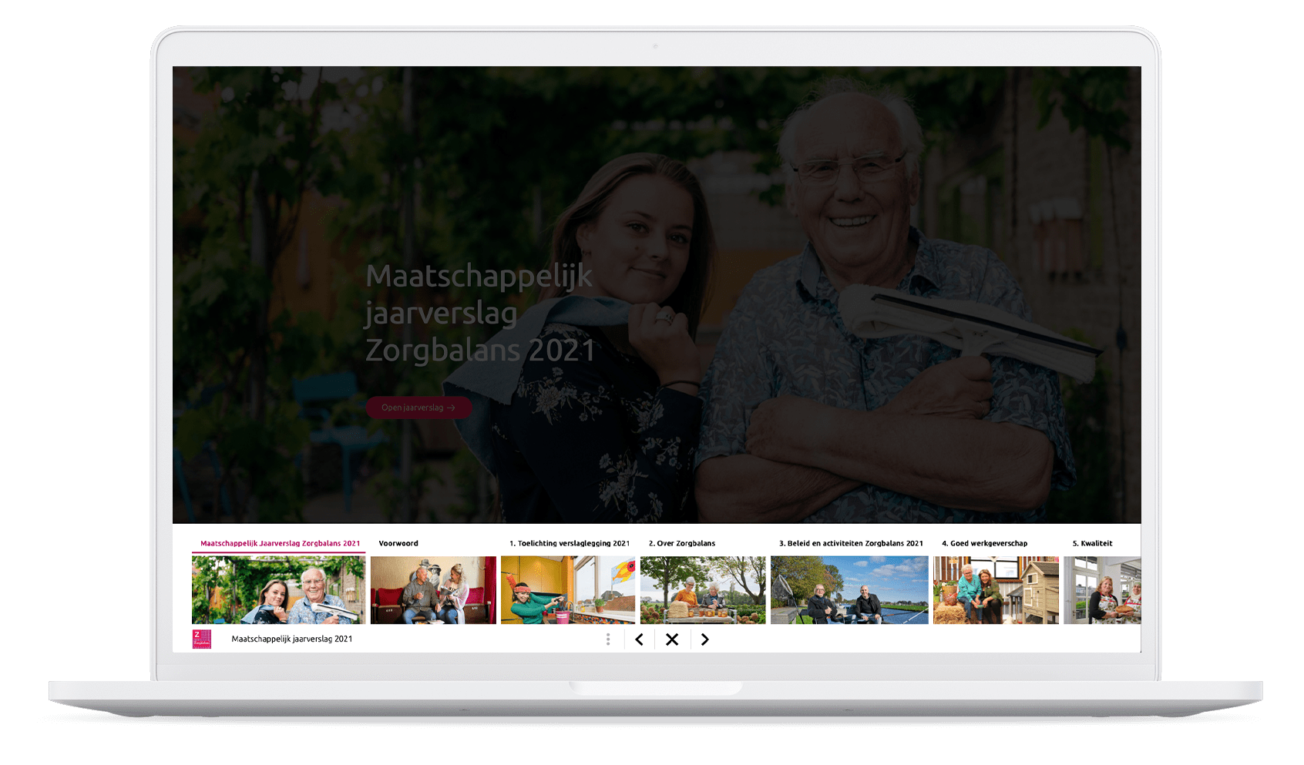This screenshot has height=765, width=1304.
Task: Open the Over Zorgbalans thumbnail image
Action: click(x=703, y=590)
